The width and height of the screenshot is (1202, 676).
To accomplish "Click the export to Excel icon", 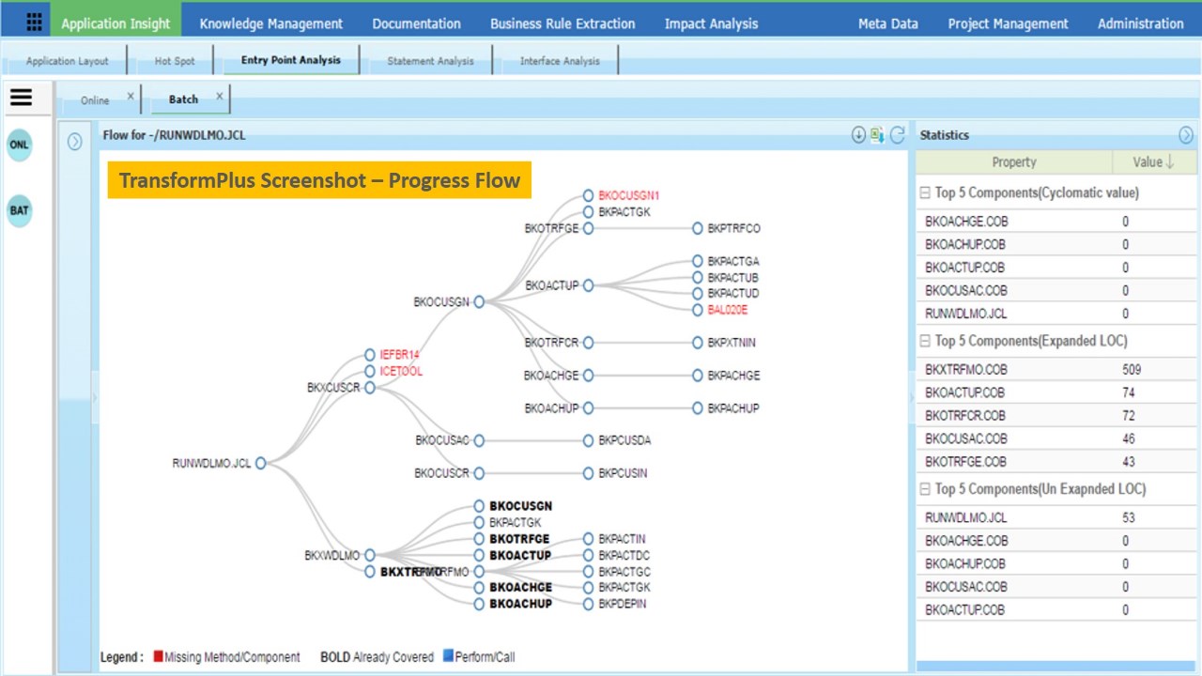I will point(877,135).
